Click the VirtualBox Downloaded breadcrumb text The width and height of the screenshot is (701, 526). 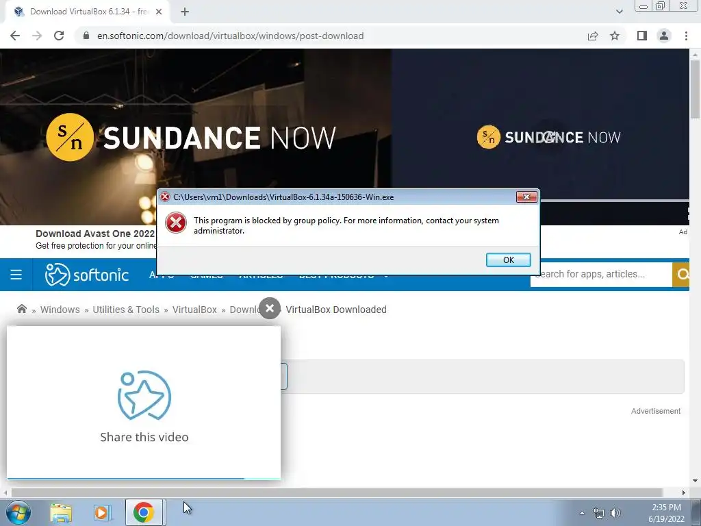point(336,310)
